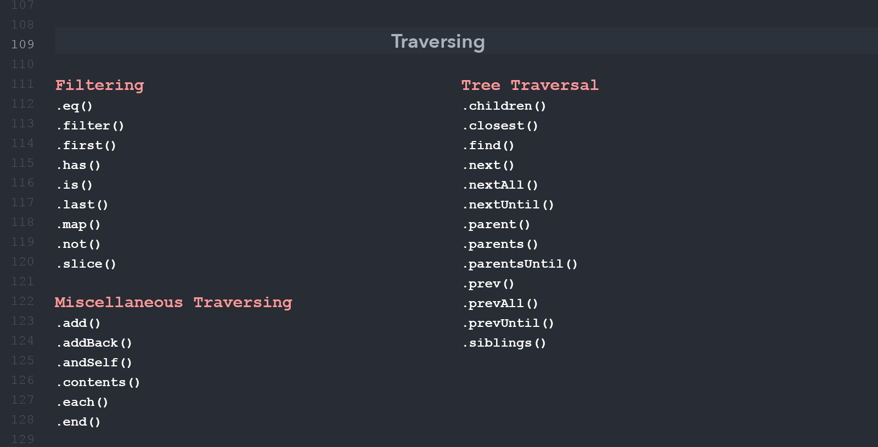This screenshot has width=878, height=447.
Task: Select line number 109 in gutter
Action: [x=22, y=44]
